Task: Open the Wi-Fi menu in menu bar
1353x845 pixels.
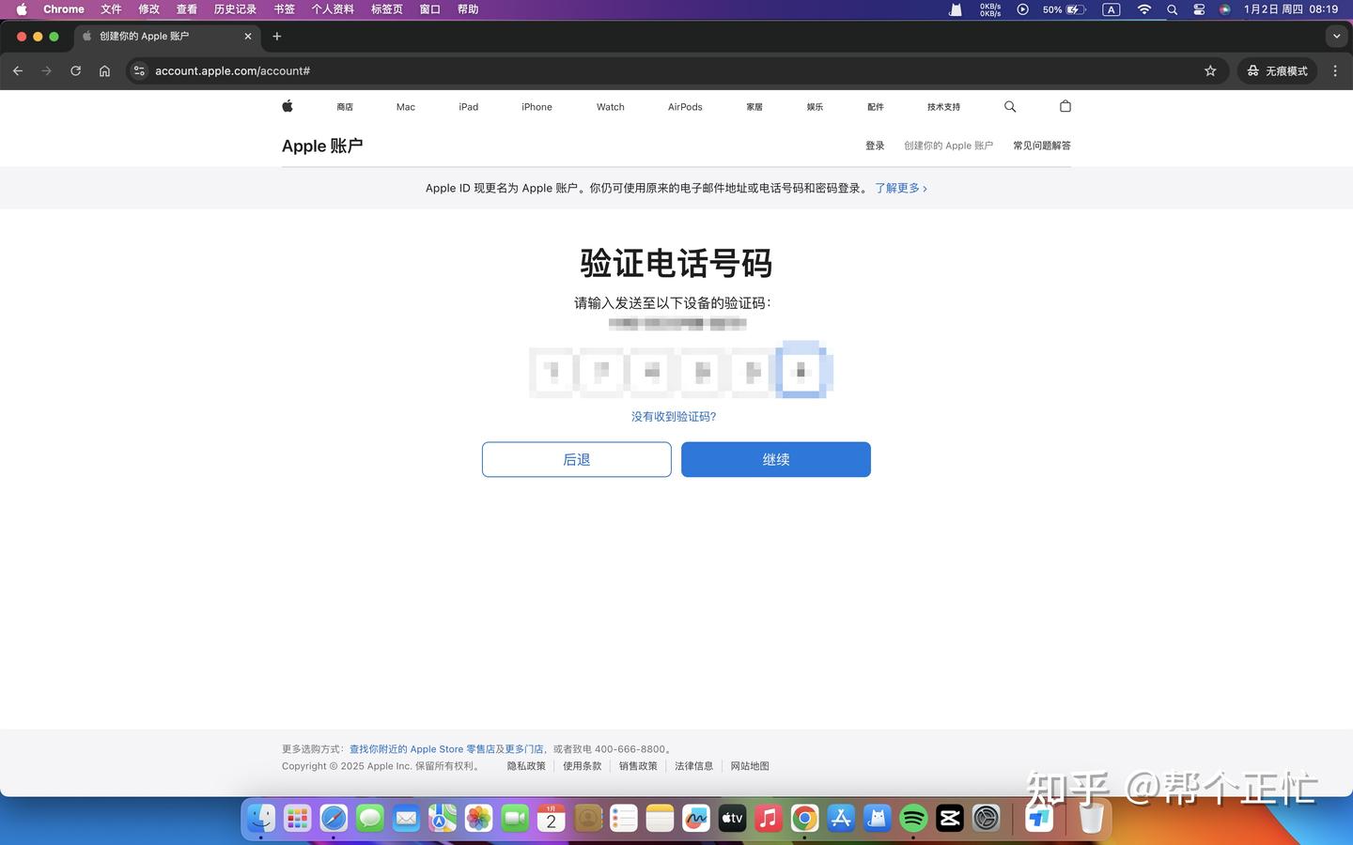Action: click(x=1144, y=9)
